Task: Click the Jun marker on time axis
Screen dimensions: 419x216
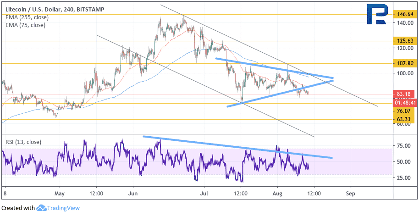Action: tap(133, 194)
